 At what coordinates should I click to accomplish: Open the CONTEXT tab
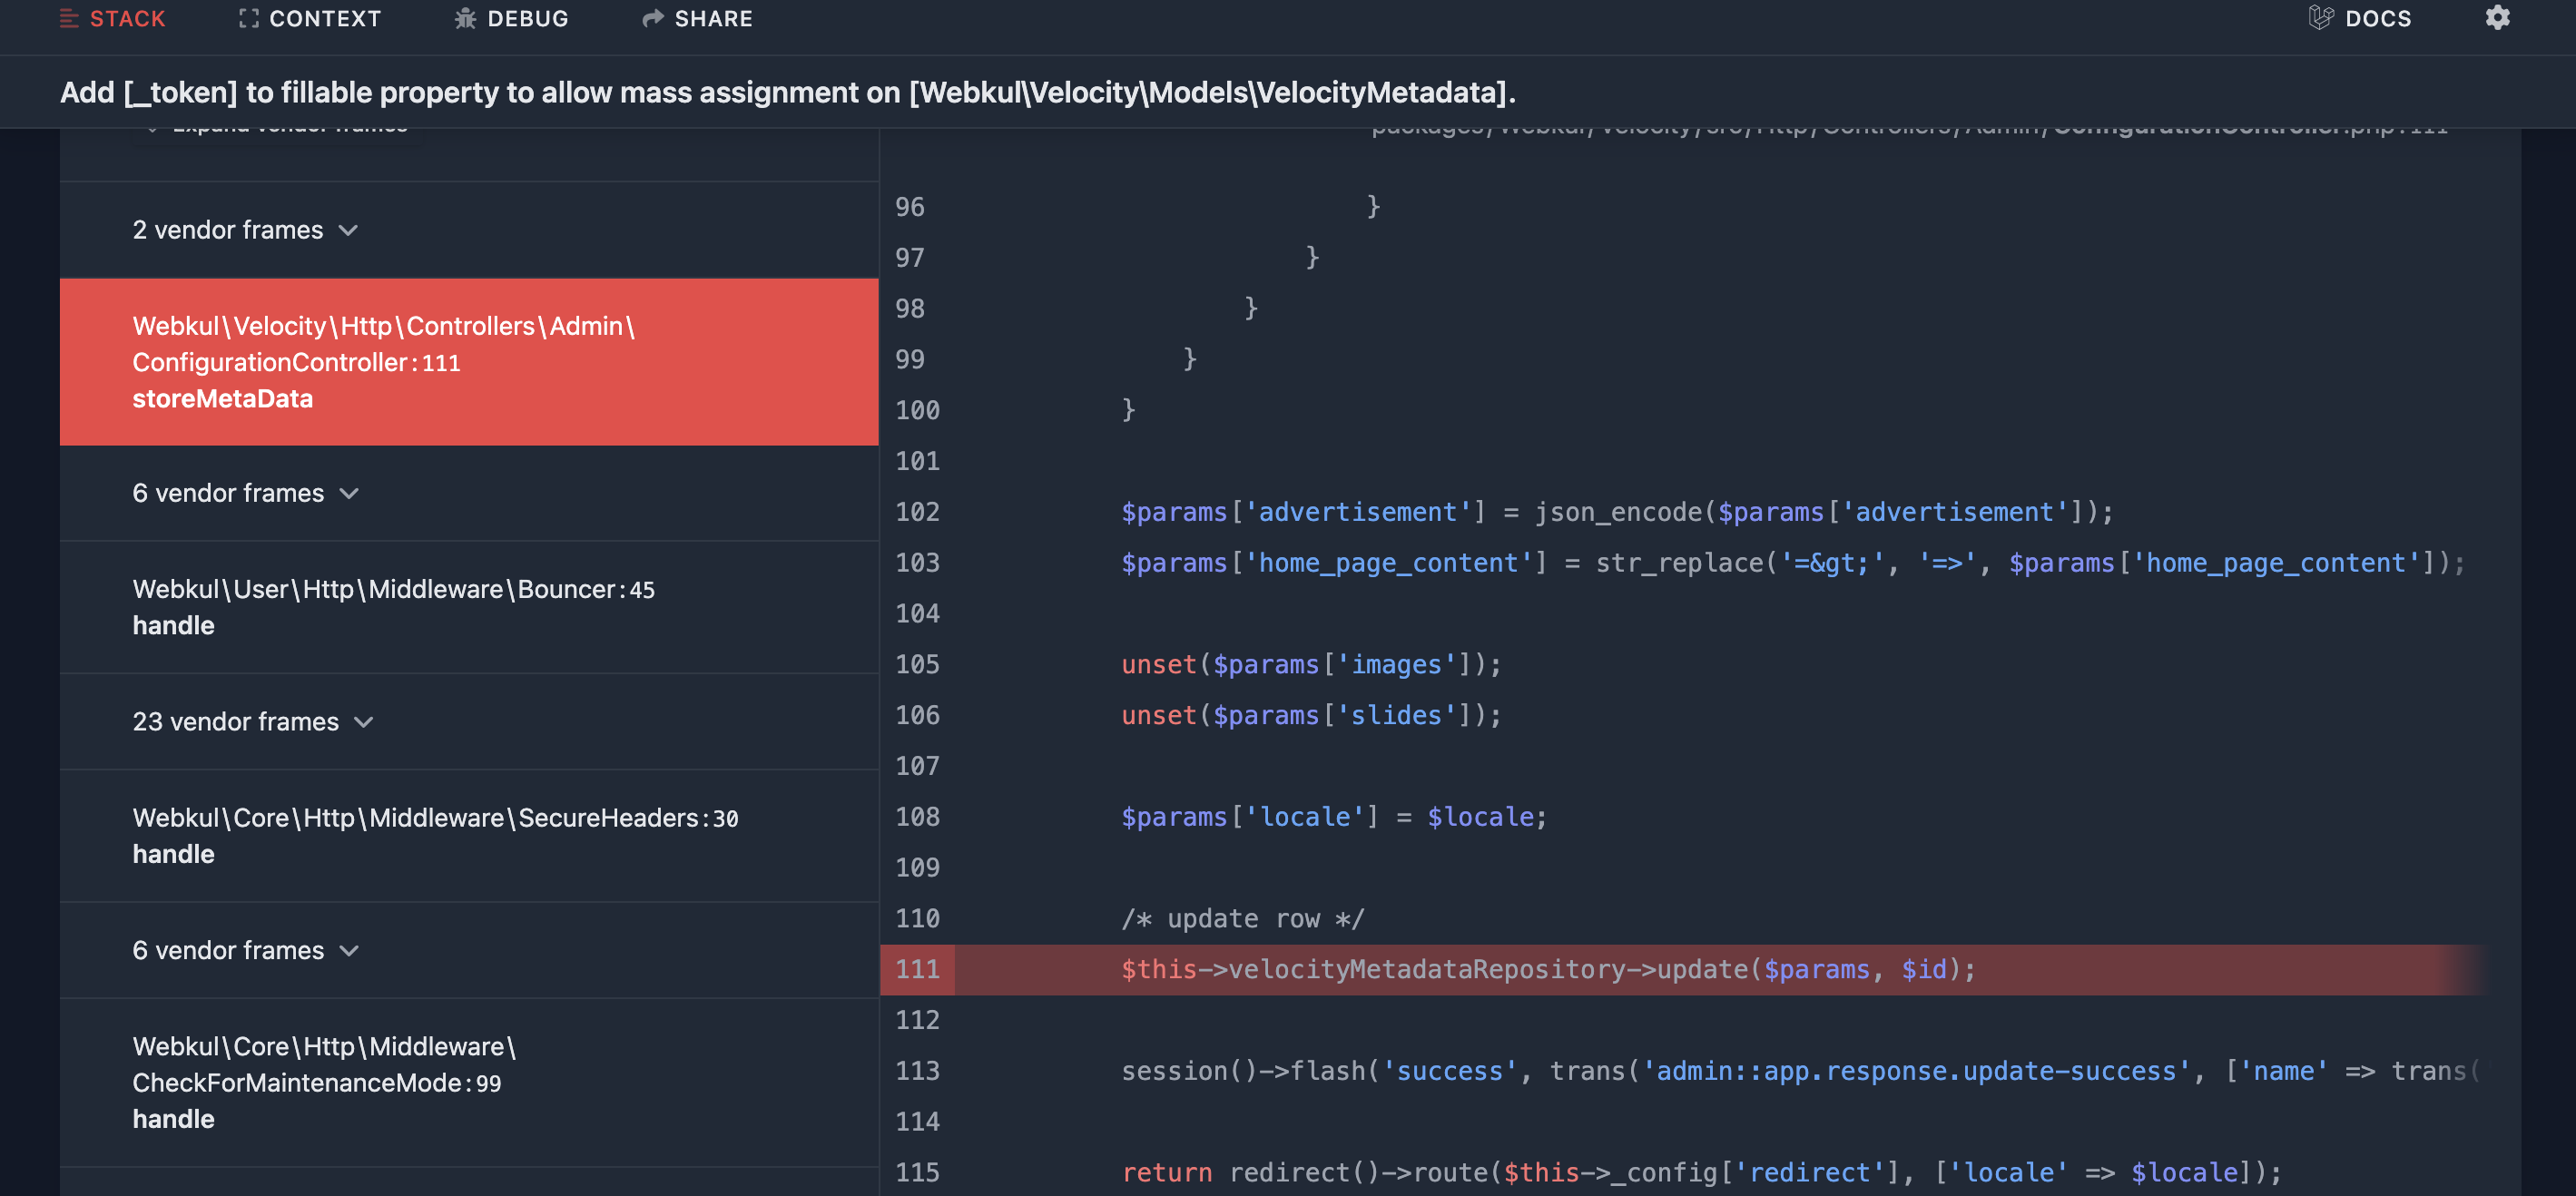pyautogui.click(x=310, y=19)
